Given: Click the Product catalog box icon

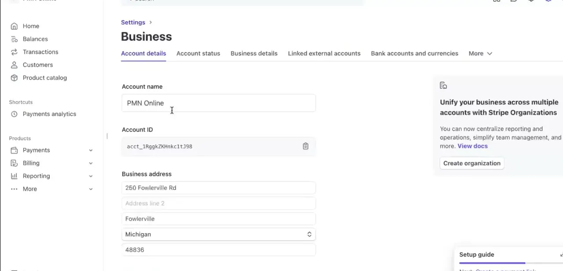Looking at the screenshot, I should point(14,78).
